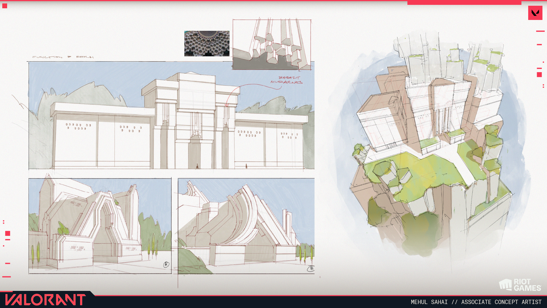The height and width of the screenshot is (308, 547).
Task: Click the VALORANT wordmark logo
Action: 45,300
